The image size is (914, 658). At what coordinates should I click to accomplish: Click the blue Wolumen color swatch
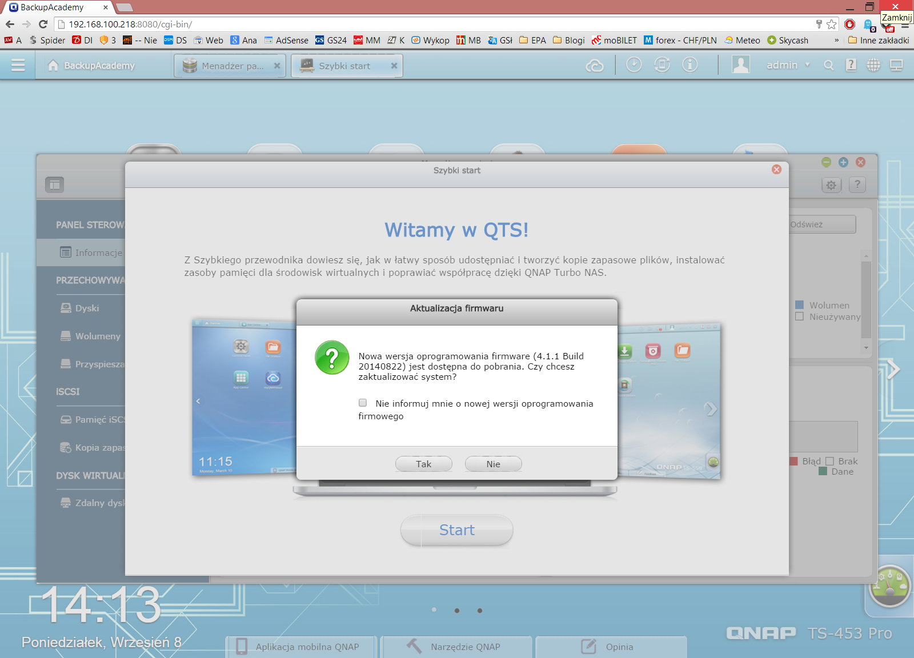point(800,305)
